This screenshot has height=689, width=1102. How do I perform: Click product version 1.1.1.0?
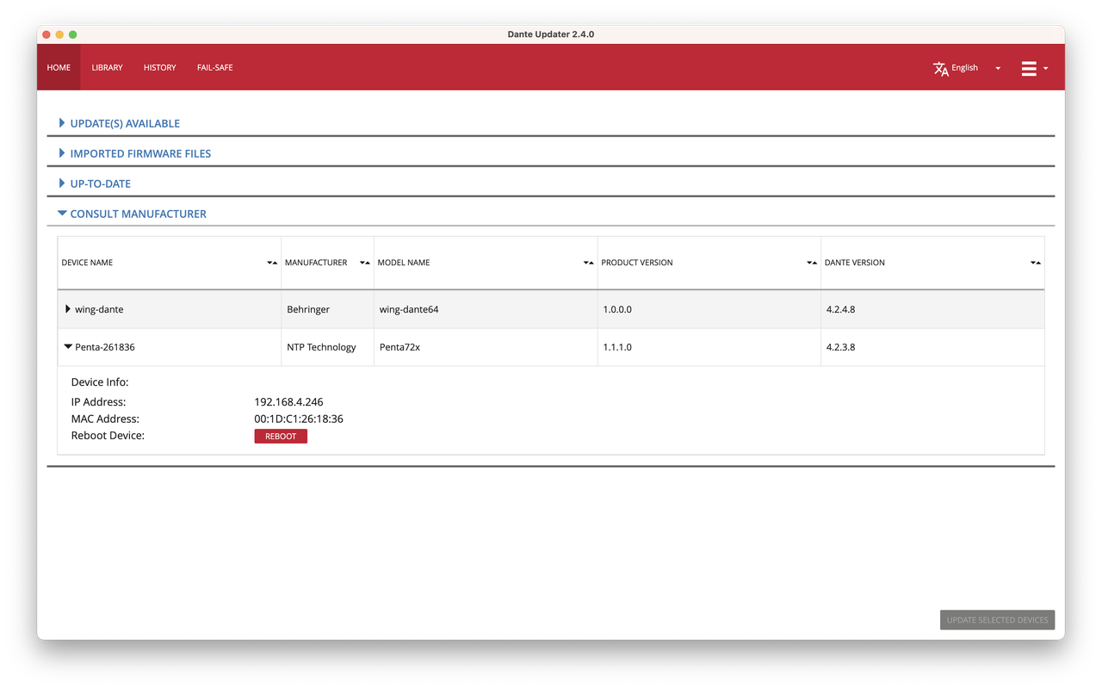617,347
